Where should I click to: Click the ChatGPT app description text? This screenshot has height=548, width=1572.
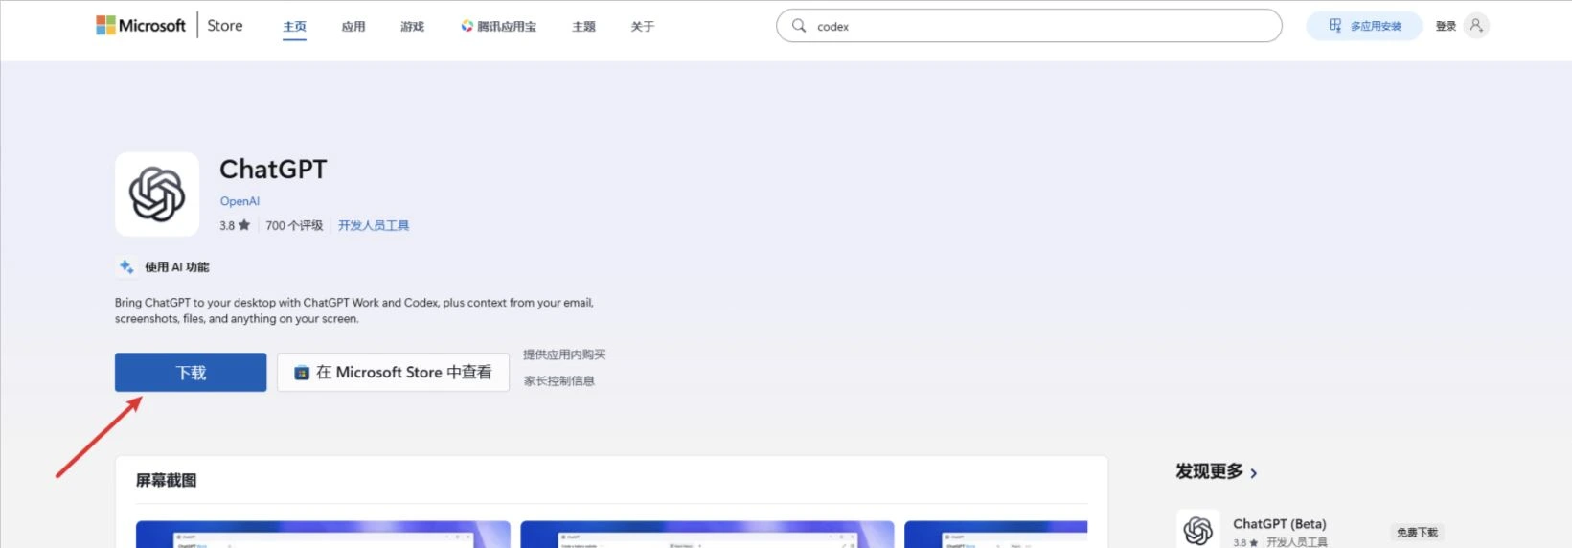click(x=354, y=310)
